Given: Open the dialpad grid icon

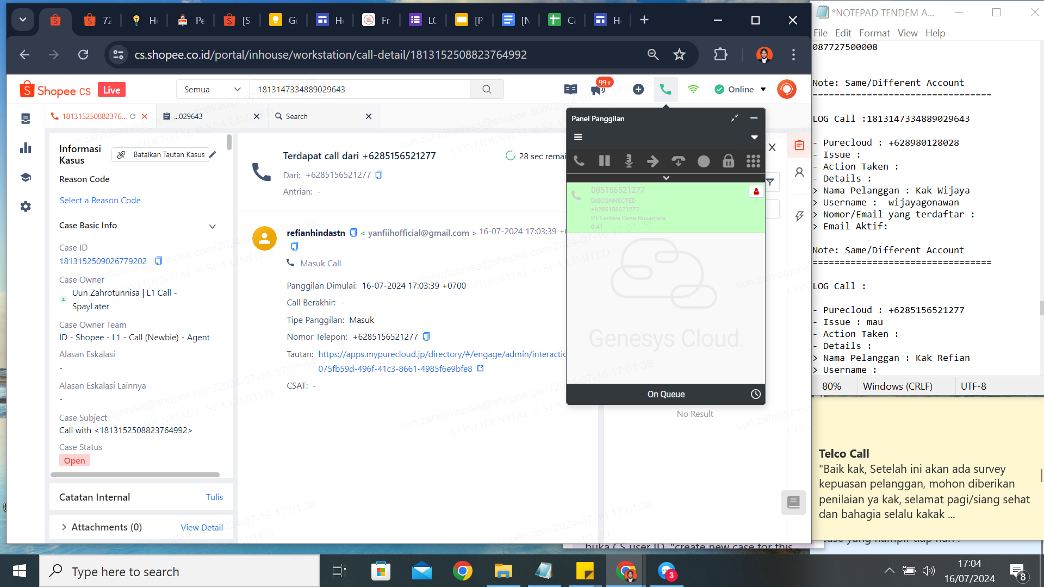Looking at the screenshot, I should click(x=753, y=161).
